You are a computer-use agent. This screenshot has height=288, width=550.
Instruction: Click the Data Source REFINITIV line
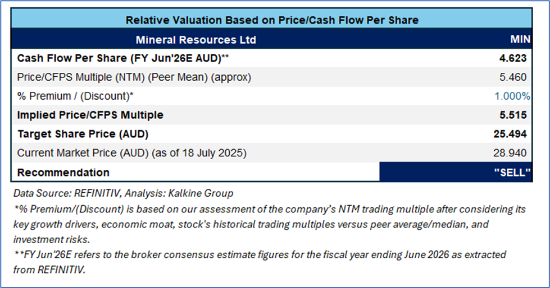point(123,193)
